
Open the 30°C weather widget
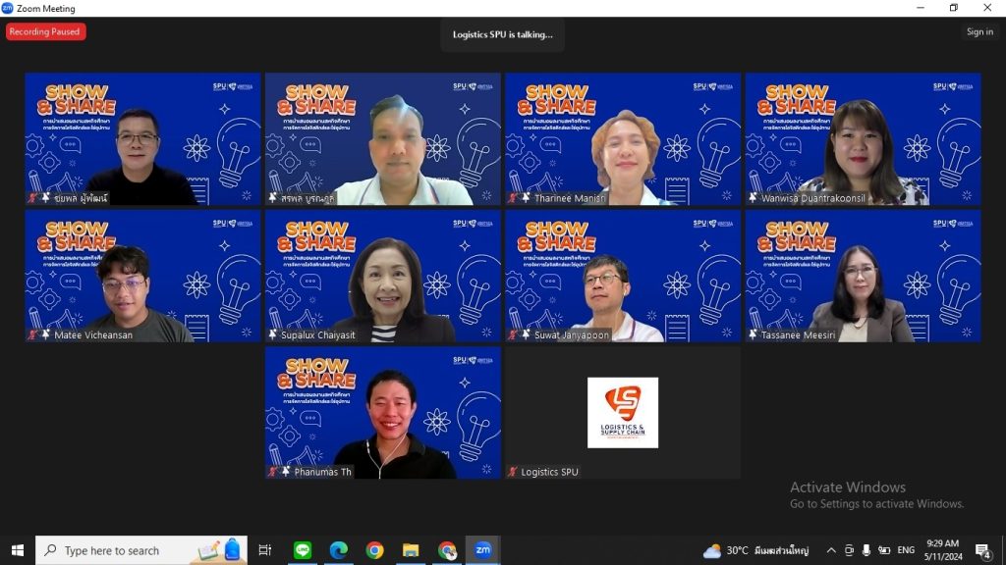(x=755, y=550)
